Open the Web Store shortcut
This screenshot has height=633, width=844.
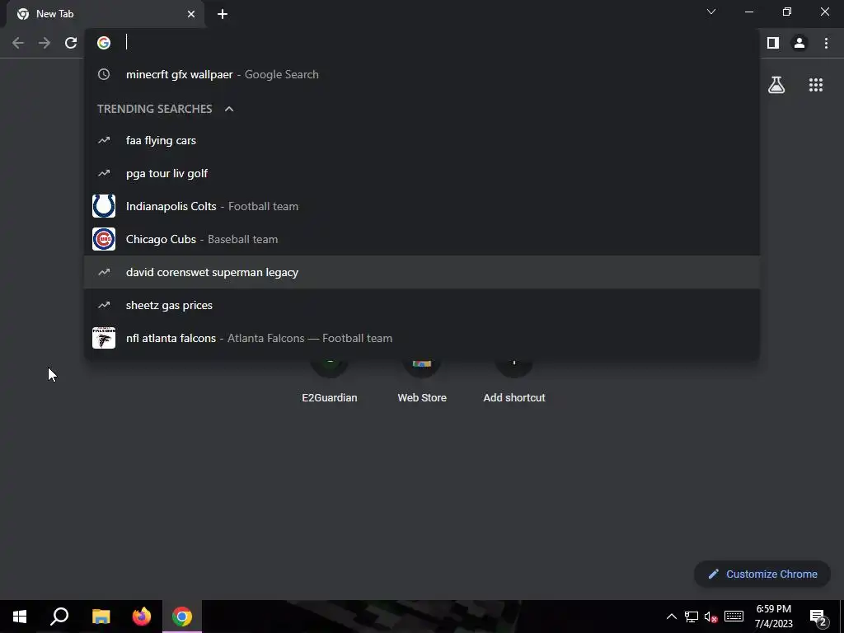[422, 382]
